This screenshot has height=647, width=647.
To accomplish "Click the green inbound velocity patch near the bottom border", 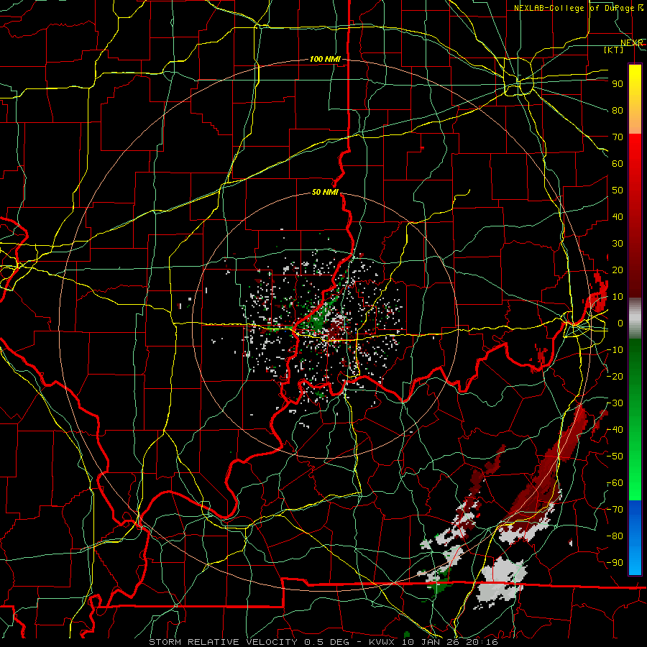I will pyautogui.click(x=439, y=585).
